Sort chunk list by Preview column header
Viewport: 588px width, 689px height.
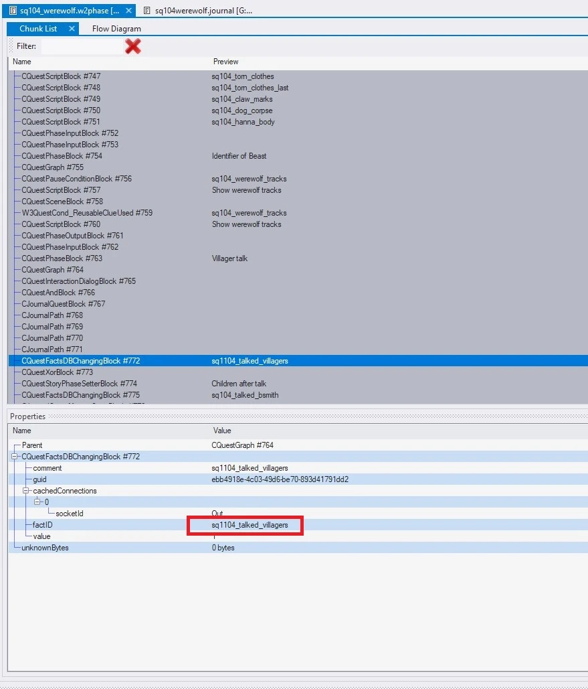225,62
